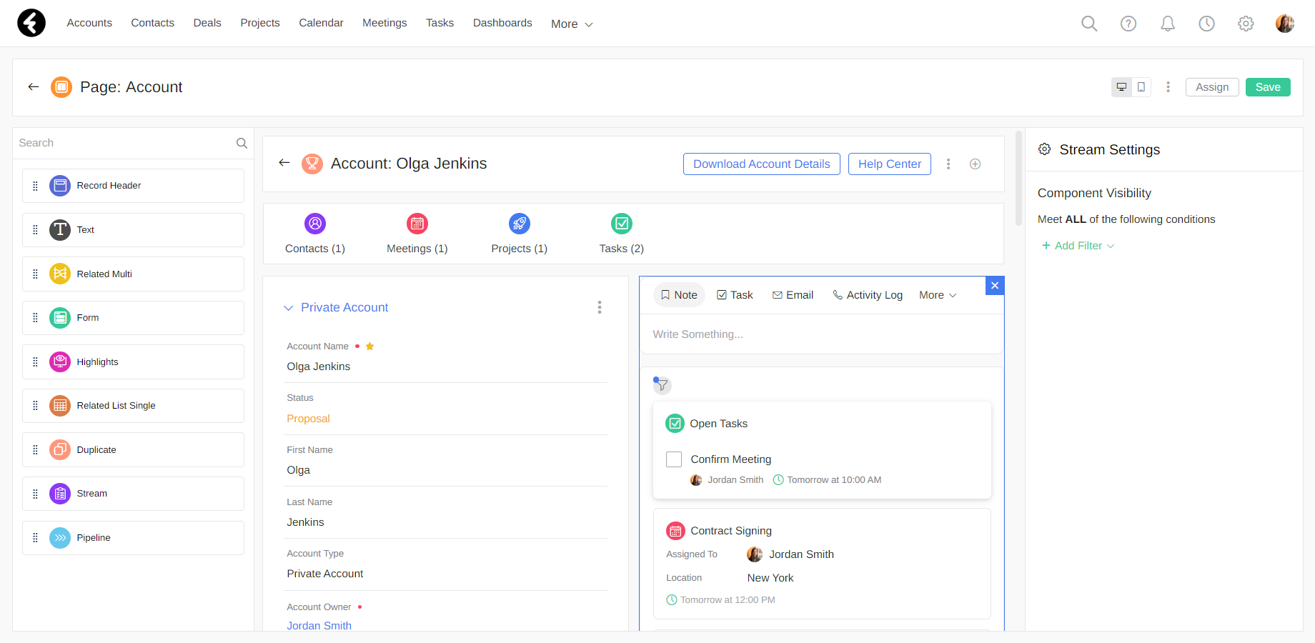Image resolution: width=1315 pixels, height=643 pixels.
Task: Click the Stream filter funnel icon
Action: (x=662, y=385)
